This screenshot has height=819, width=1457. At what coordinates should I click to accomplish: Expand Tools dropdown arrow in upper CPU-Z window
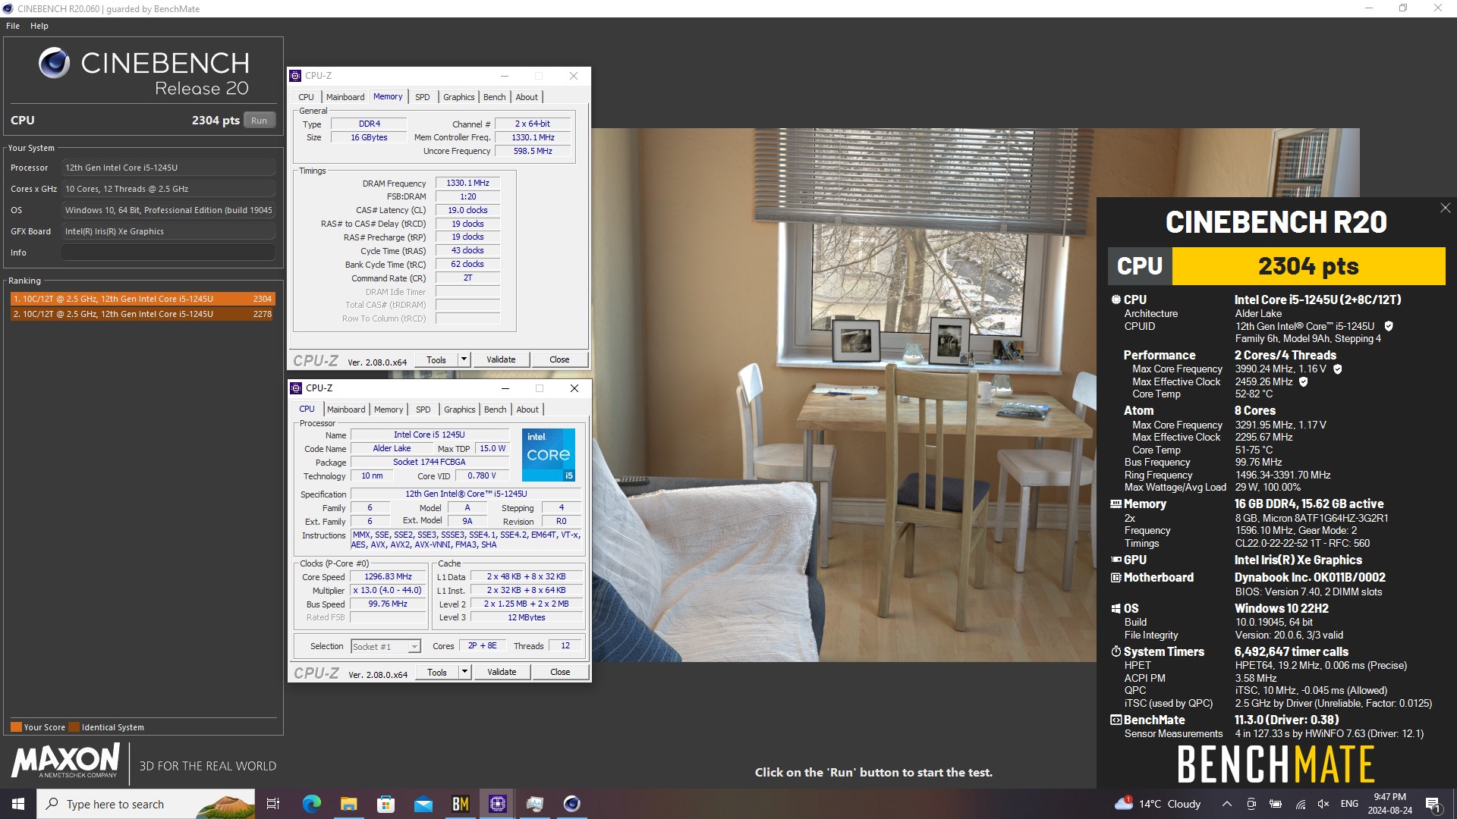click(464, 360)
